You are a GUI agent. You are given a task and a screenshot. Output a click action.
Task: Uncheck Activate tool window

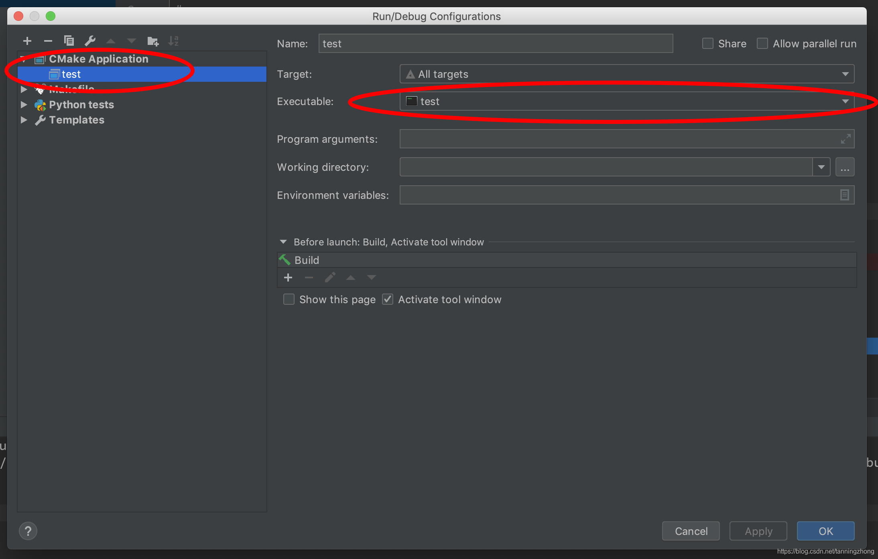(388, 300)
